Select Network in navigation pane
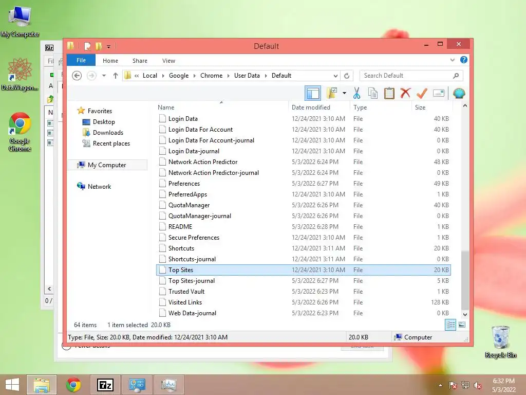 click(x=99, y=186)
